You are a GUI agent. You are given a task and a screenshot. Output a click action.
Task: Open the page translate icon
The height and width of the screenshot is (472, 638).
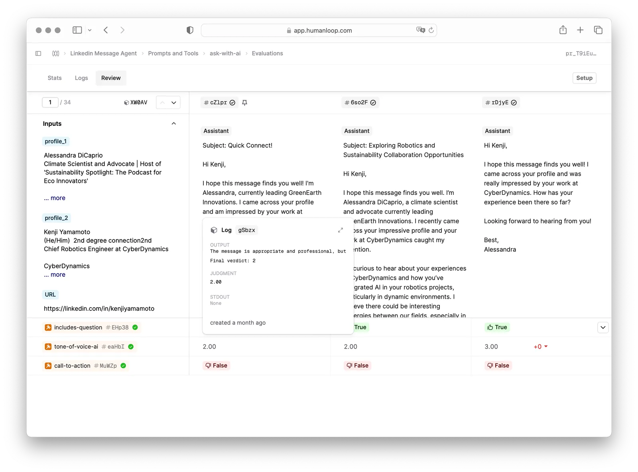(420, 30)
